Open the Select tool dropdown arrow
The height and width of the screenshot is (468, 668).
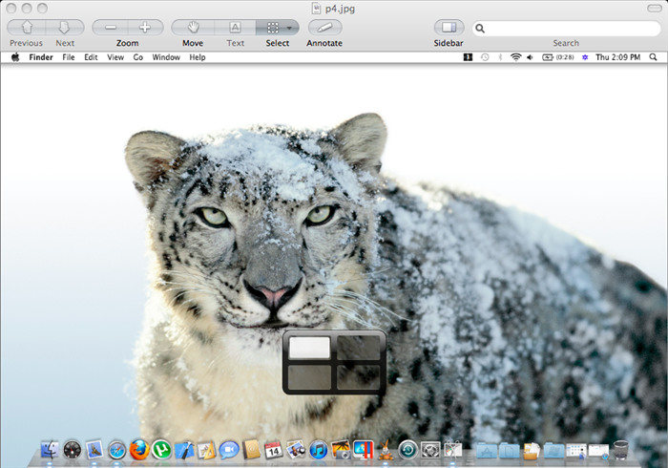point(290,28)
